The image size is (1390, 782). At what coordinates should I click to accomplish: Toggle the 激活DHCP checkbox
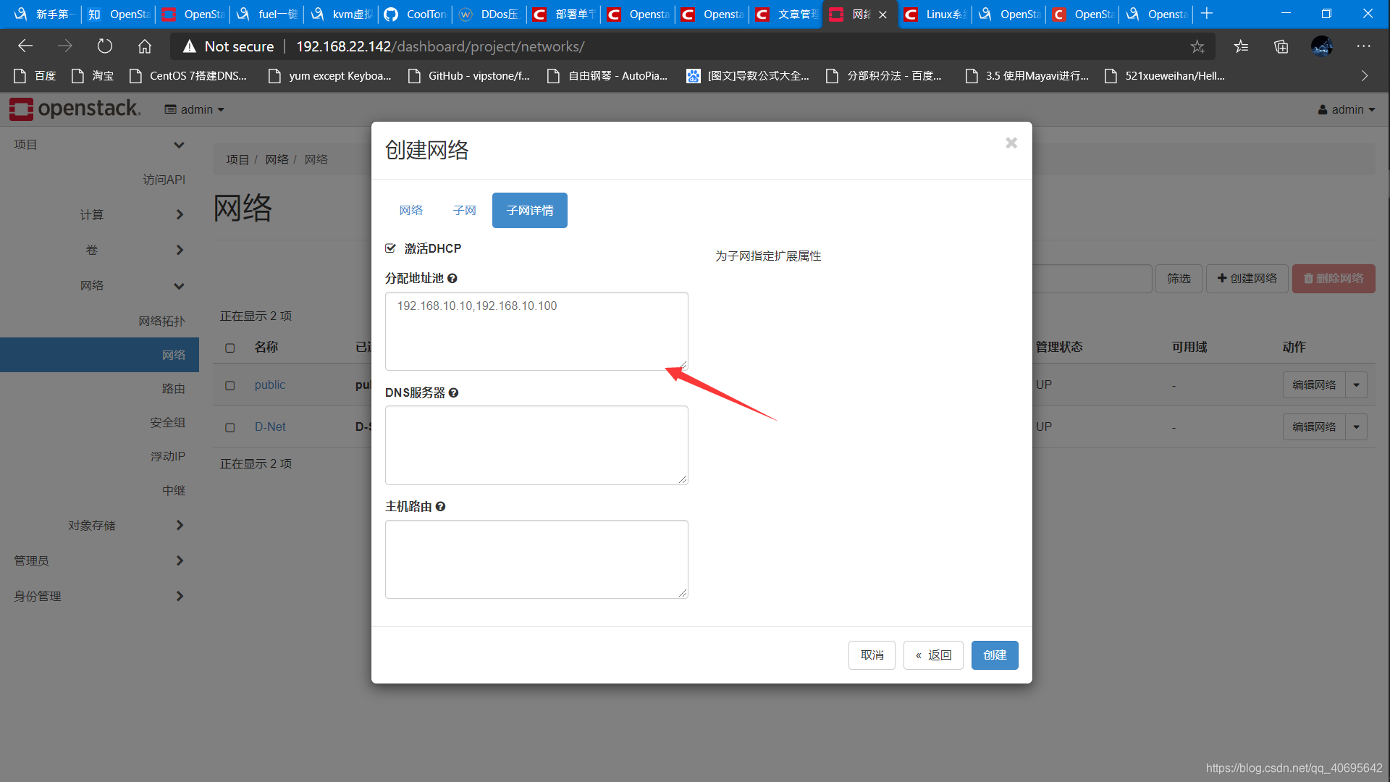coord(391,248)
